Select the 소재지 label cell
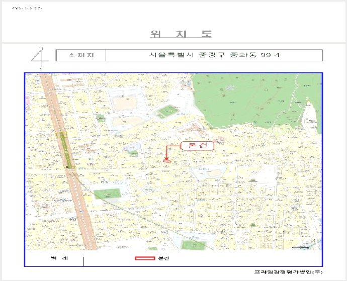Viewport: 347px width, 281px height. tap(81, 55)
